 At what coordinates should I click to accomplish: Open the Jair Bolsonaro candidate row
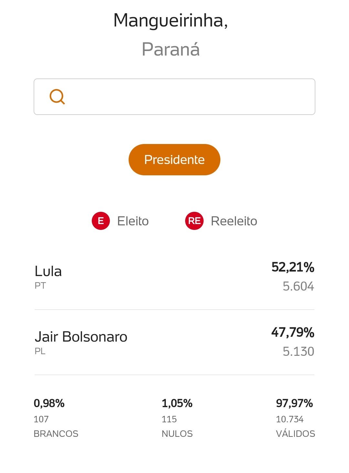click(174, 342)
